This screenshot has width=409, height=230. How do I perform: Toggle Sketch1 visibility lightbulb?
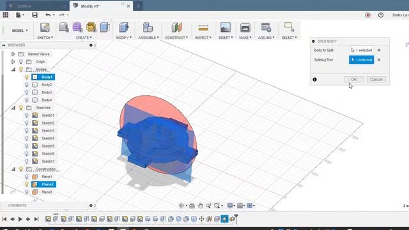tap(27, 115)
